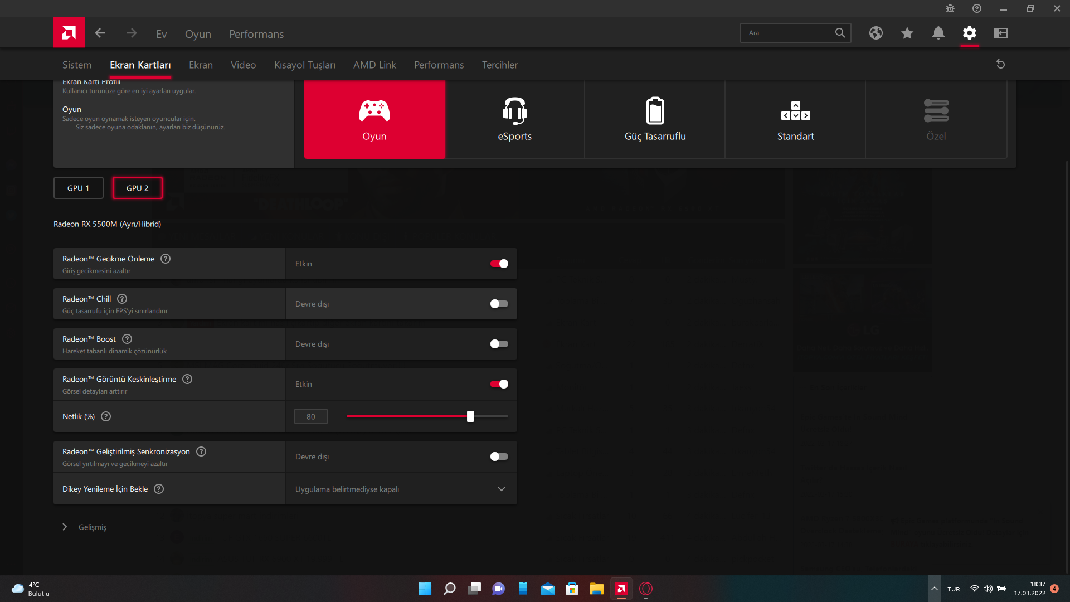Open the web browser globe icon
Viewport: 1070px width, 602px height.
tap(876, 33)
